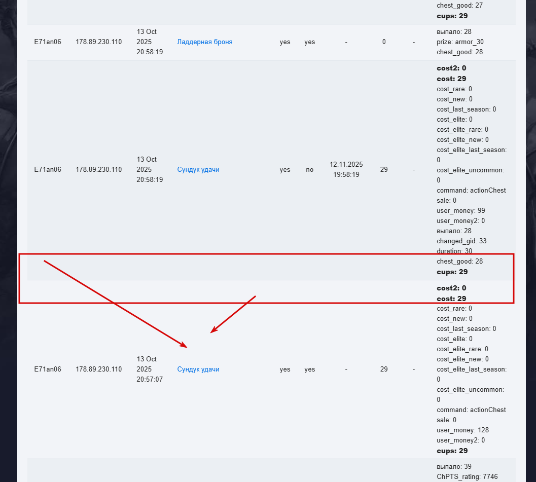This screenshot has height=482, width=536.
Task: Click username E71an06 in the Ладдерная броня row
Action: tap(48, 42)
